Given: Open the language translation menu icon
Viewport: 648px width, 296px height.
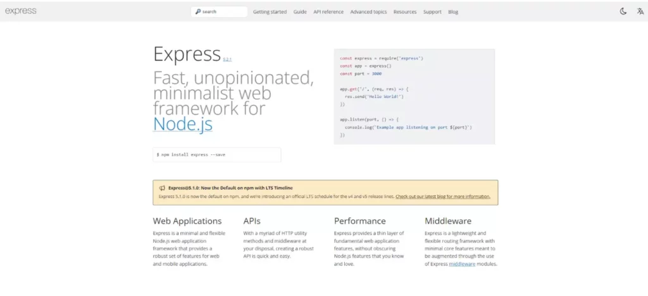Looking at the screenshot, I should (x=640, y=11).
